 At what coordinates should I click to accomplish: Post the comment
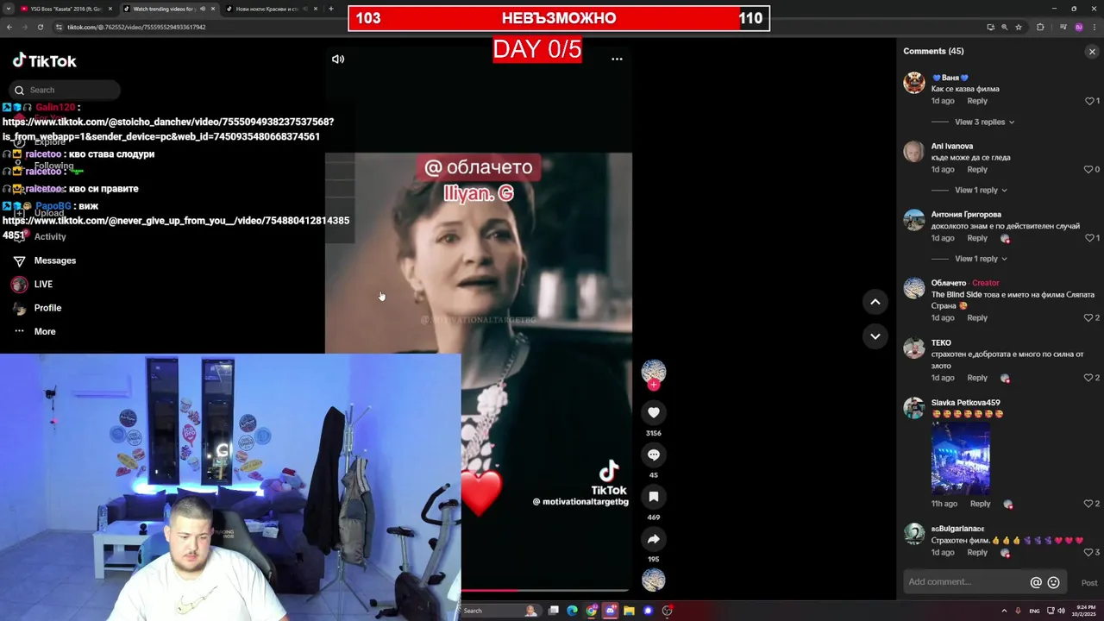[x=1089, y=583]
